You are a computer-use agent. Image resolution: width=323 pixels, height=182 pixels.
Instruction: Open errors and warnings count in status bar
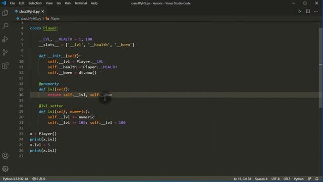coord(39,178)
